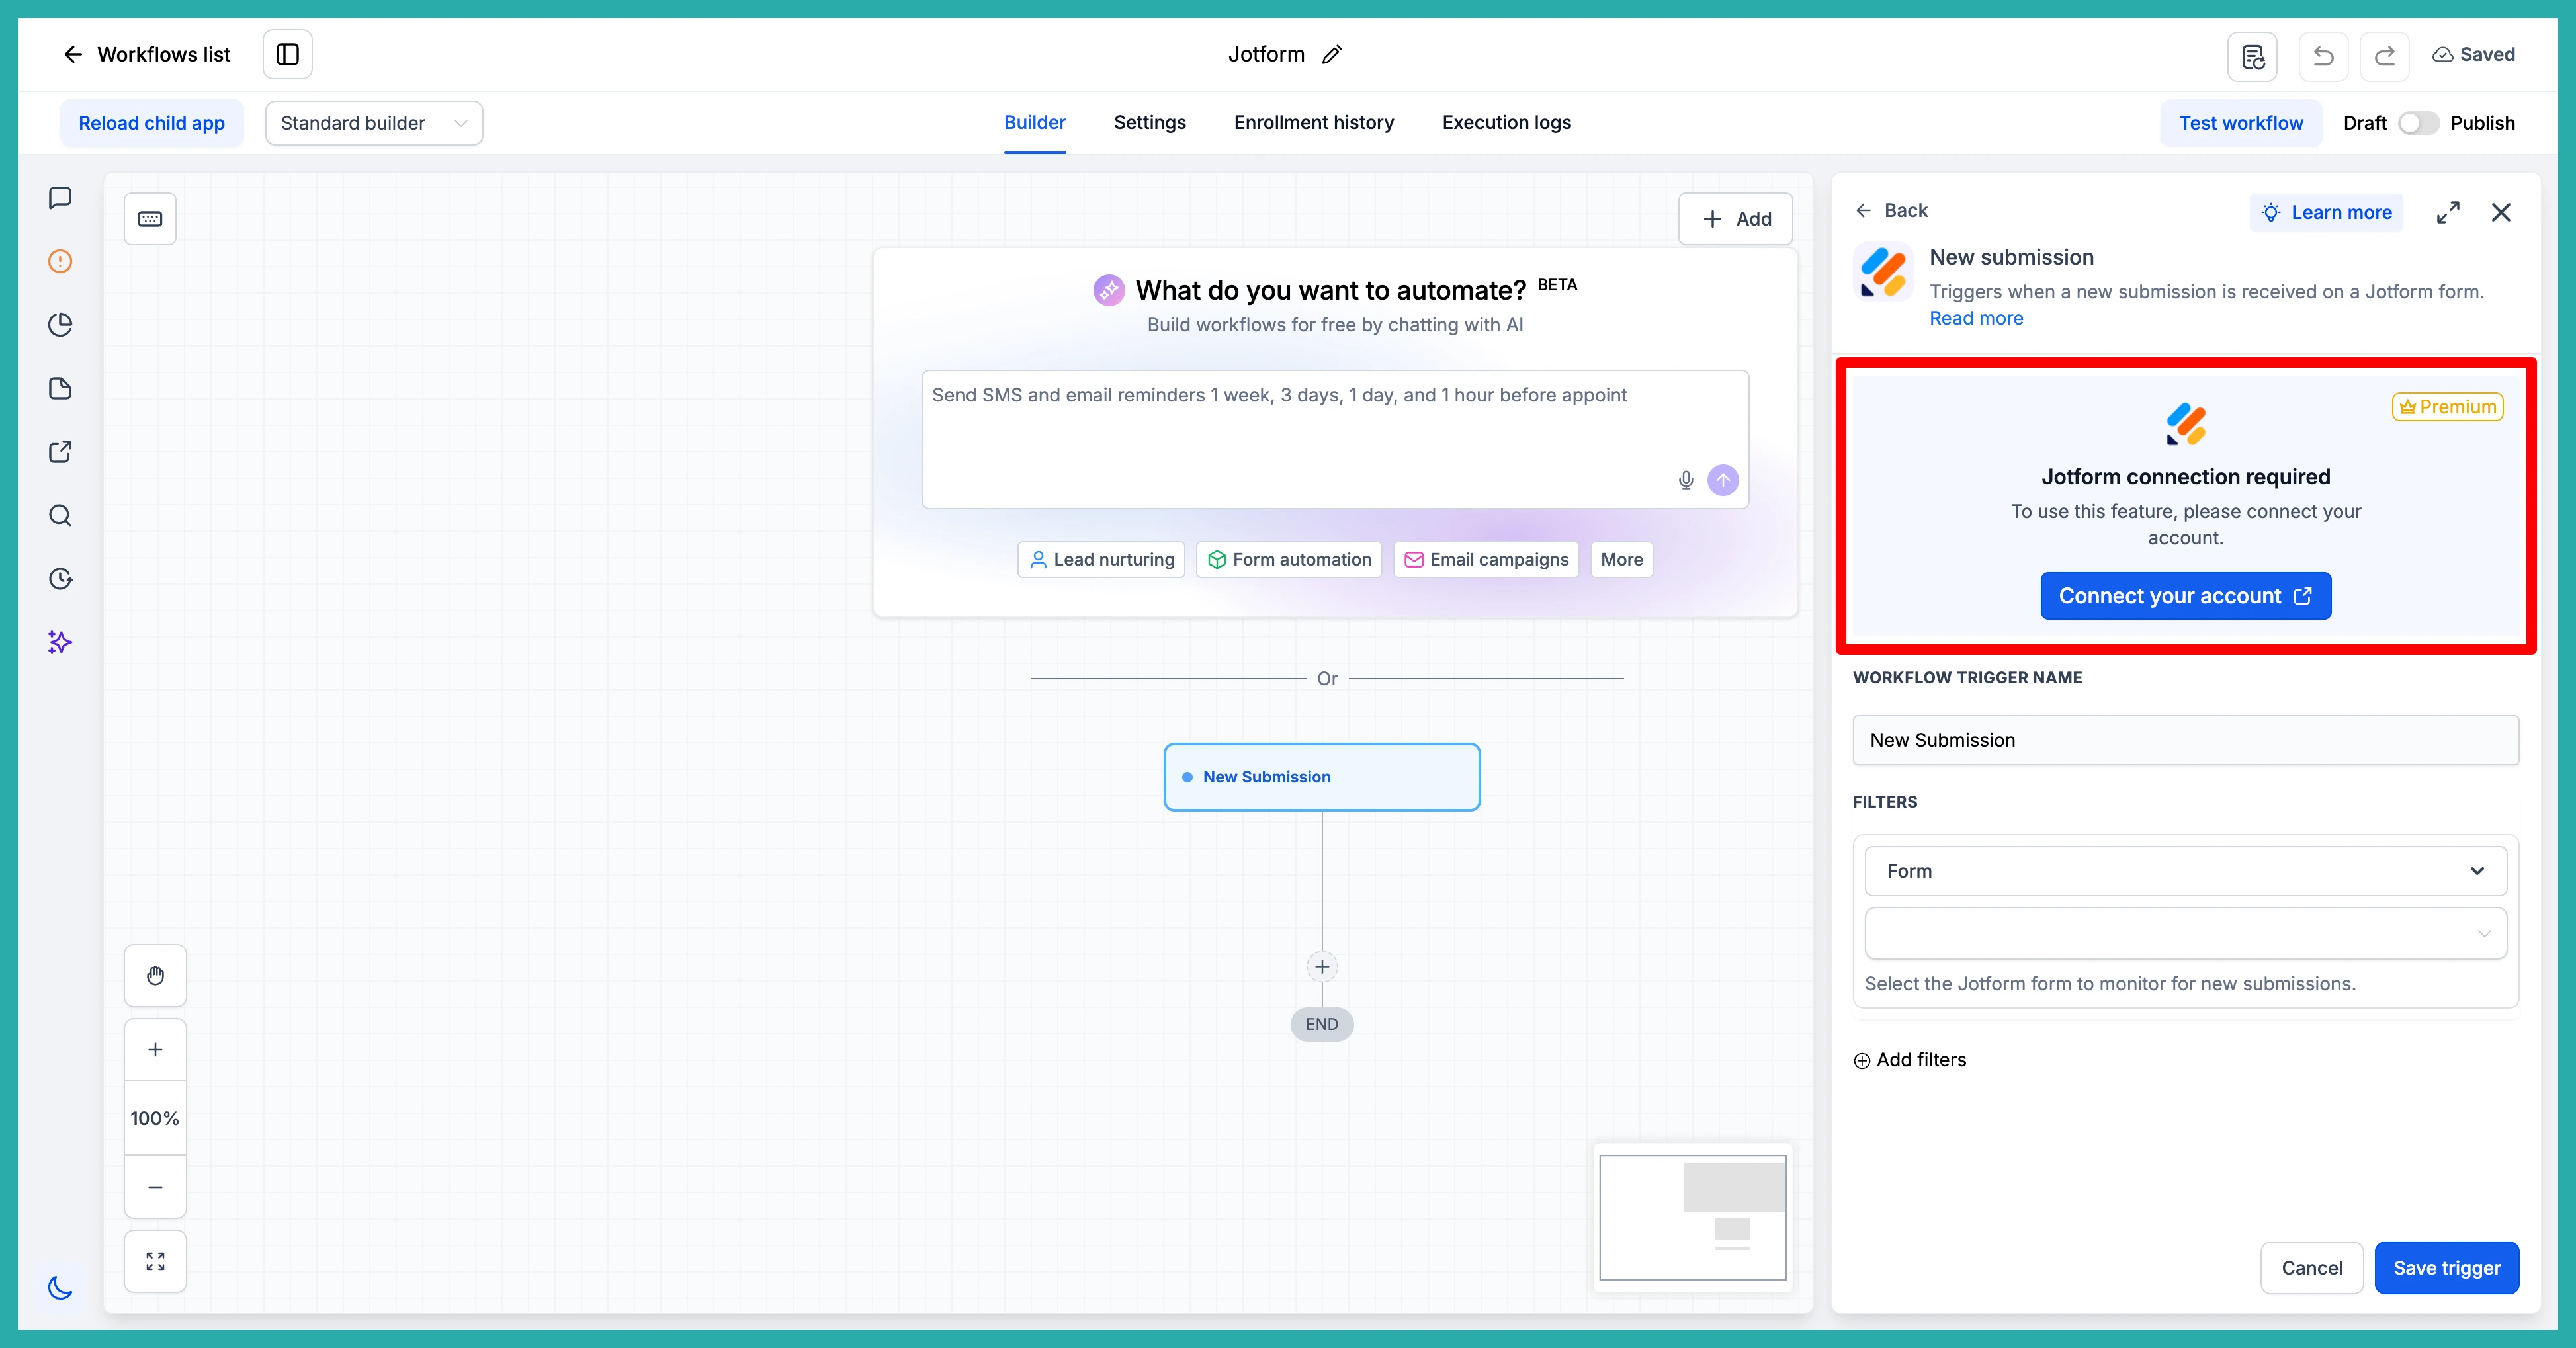This screenshot has width=2576, height=1348.
Task: Click the Add button on canvas
Action: pyautogui.click(x=1735, y=219)
